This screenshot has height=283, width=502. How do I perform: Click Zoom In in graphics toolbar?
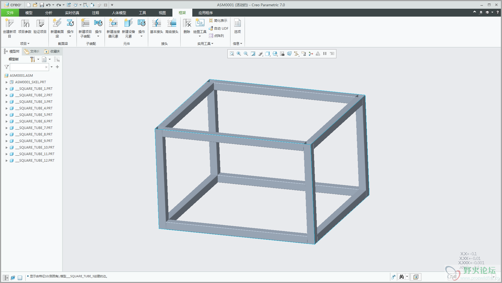tap(239, 54)
